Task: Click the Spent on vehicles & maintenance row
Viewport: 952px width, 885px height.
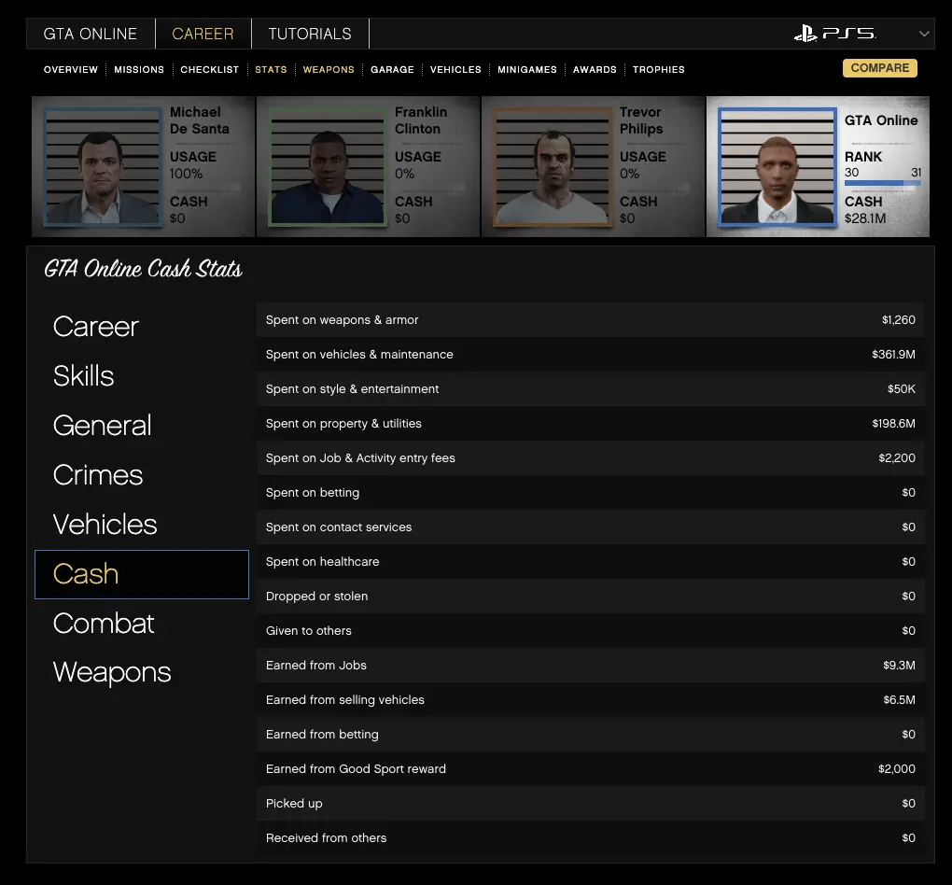Action: coord(590,355)
